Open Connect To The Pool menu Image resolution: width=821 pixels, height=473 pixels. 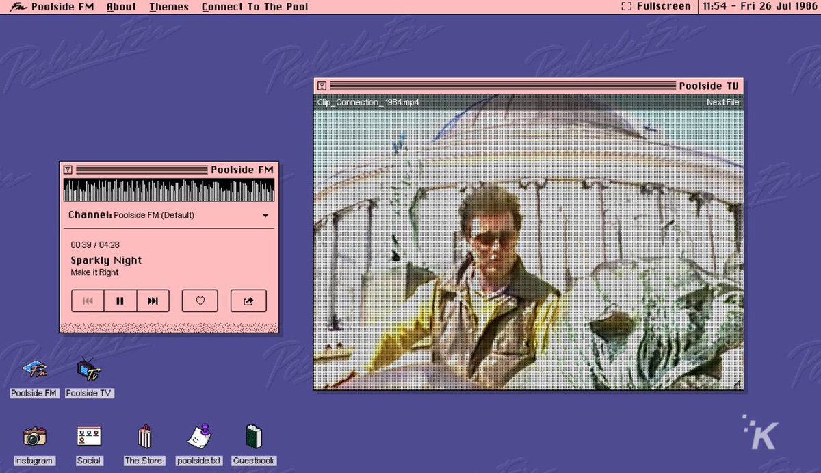pyautogui.click(x=255, y=7)
